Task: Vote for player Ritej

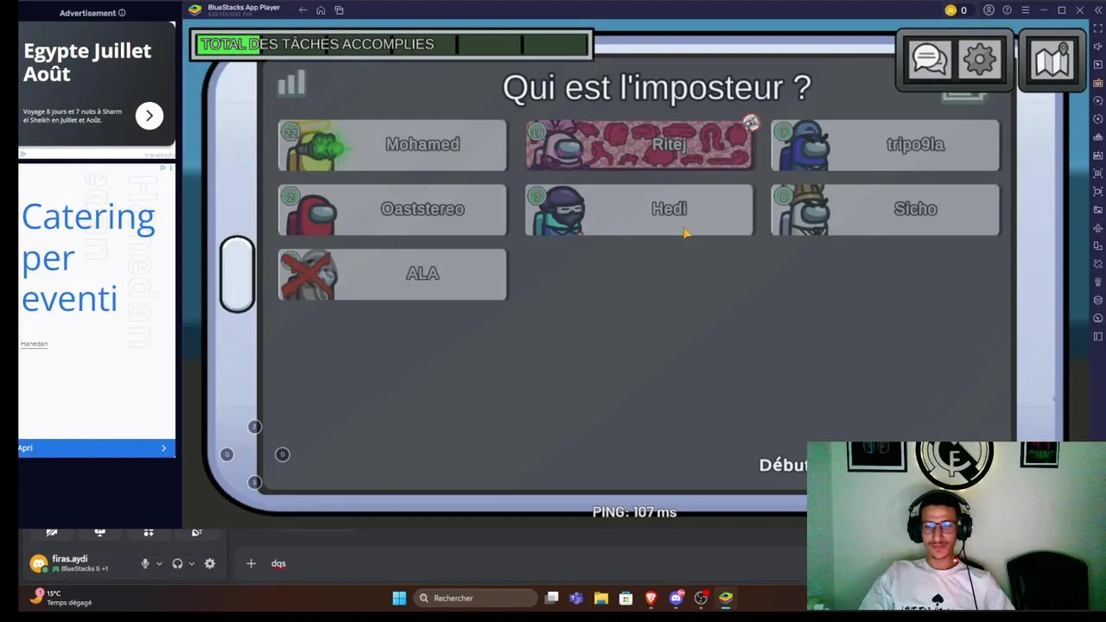Action: (639, 145)
